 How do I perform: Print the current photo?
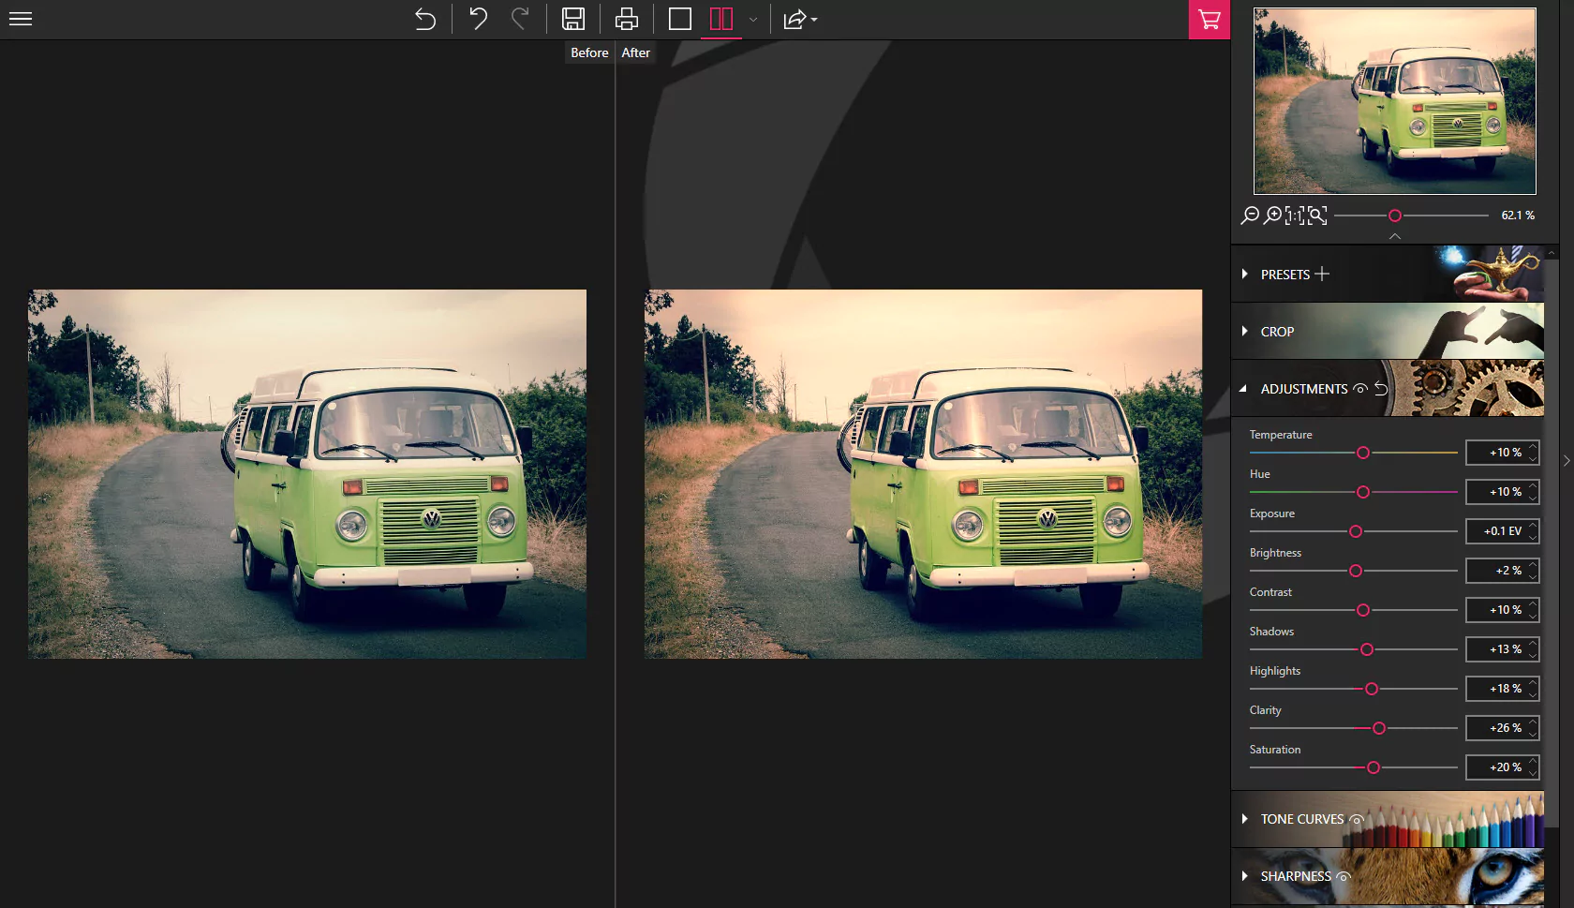click(x=626, y=19)
